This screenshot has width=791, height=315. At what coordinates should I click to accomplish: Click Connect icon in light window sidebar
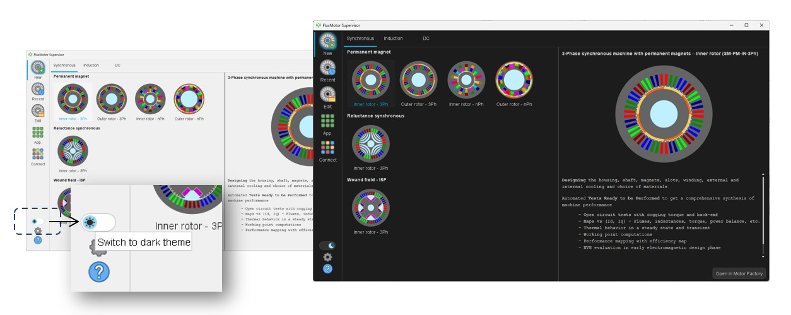[38, 153]
